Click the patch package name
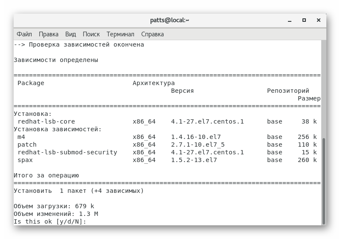340x239 pixels. 27,145
